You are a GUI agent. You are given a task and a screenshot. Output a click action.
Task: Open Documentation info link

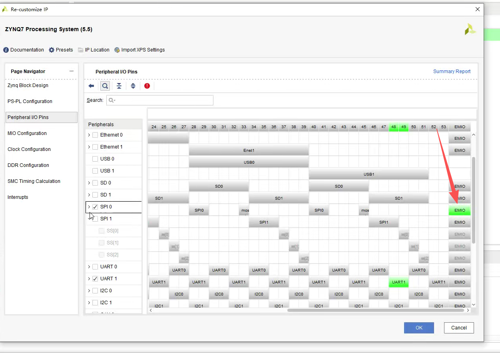coord(24,50)
